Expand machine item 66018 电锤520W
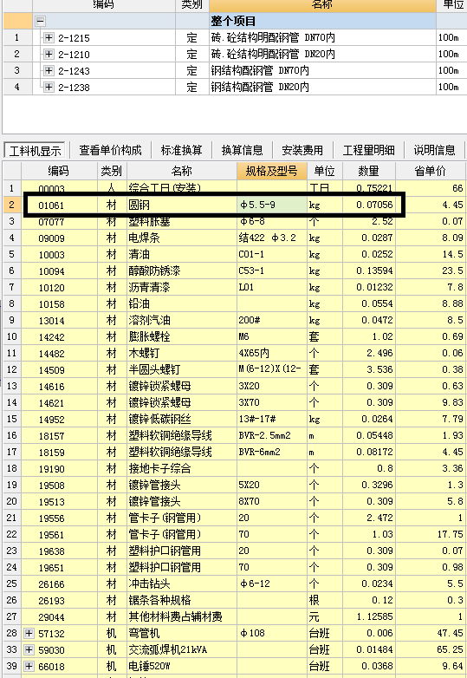Viewport: 467px width, 678px height. coord(29,667)
